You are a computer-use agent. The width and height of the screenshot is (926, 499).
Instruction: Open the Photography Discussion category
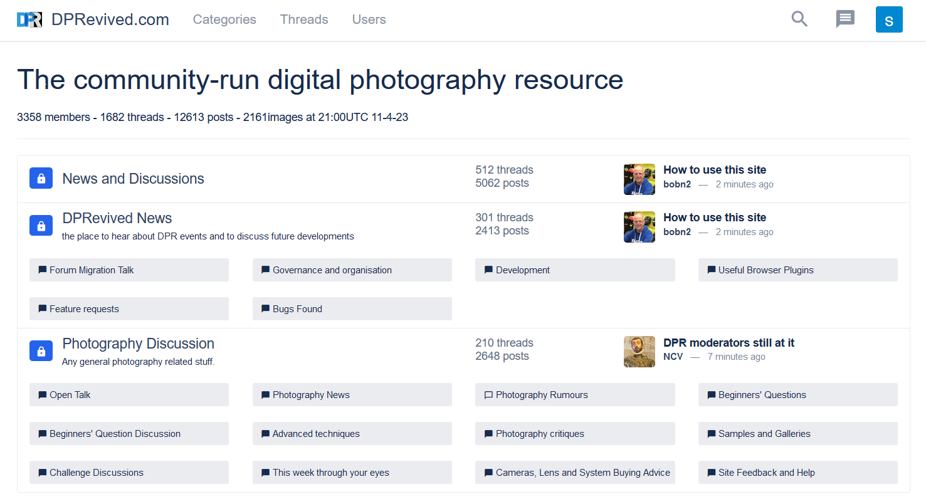click(139, 344)
